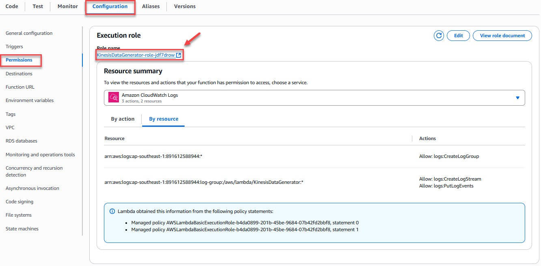Click View role document button
This screenshot has height=266, width=541.
pyautogui.click(x=502, y=36)
